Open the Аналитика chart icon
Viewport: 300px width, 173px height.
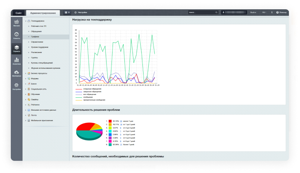(17, 61)
